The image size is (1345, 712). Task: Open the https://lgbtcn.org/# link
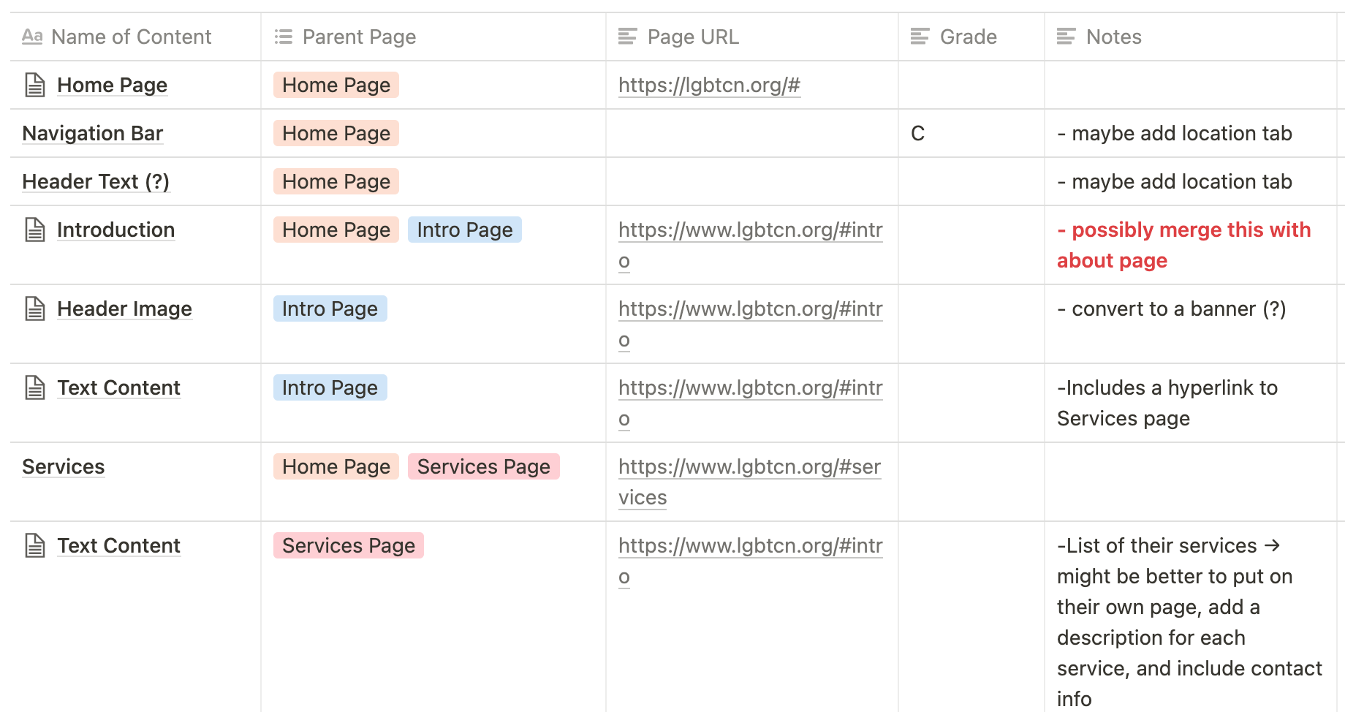(709, 85)
